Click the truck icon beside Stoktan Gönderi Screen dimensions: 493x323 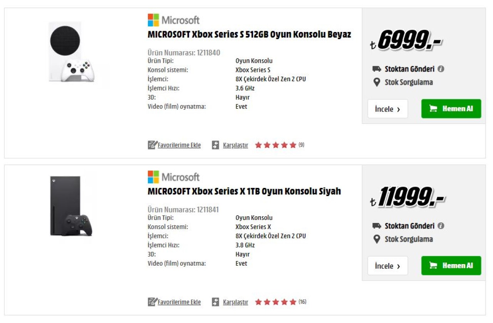(x=378, y=69)
